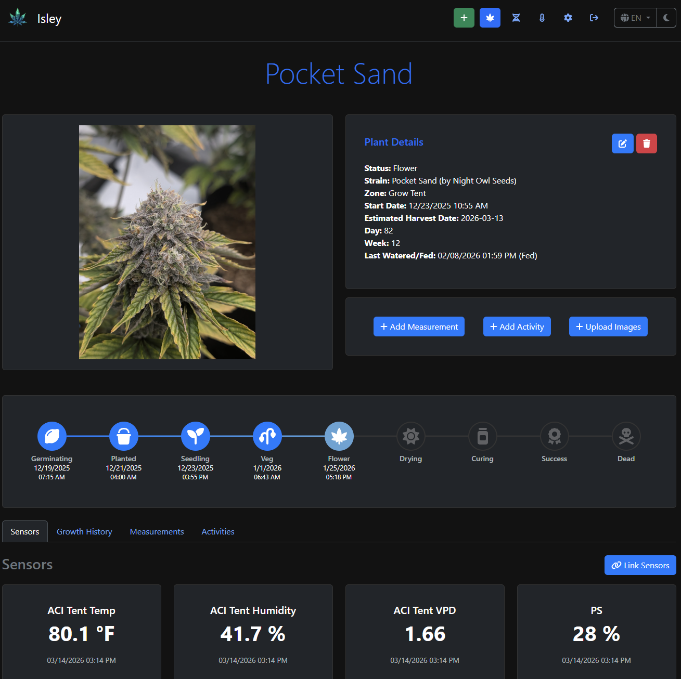Open the cannabis leaf plants icon

point(490,17)
